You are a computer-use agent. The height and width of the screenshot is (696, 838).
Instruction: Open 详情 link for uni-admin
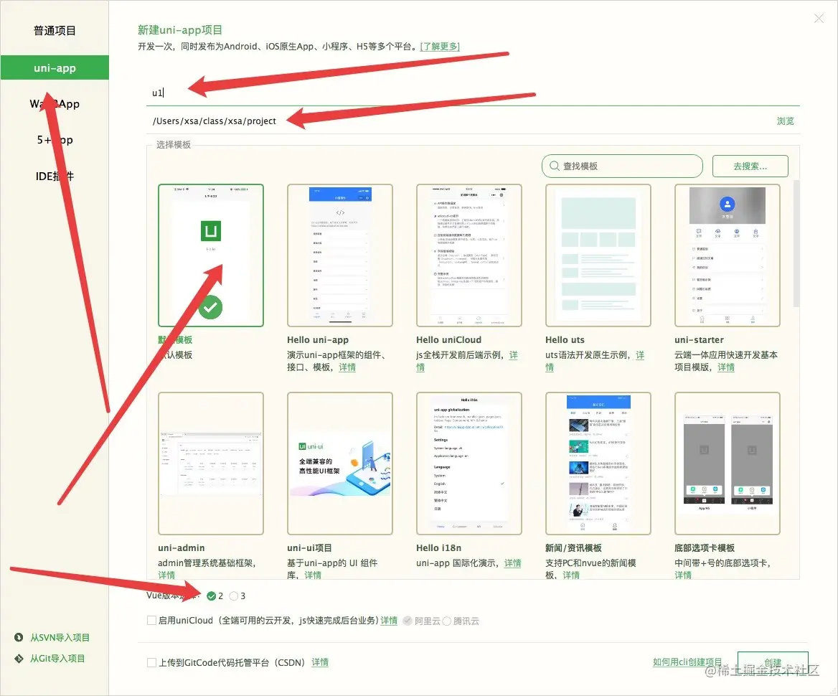(166, 575)
